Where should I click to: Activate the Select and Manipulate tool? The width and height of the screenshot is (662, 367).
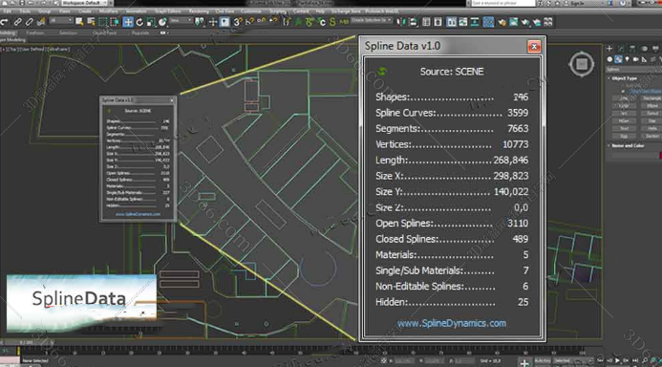point(212,22)
